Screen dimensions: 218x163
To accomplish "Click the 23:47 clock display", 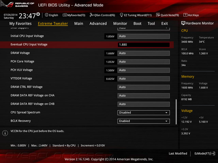I will [27, 16].
